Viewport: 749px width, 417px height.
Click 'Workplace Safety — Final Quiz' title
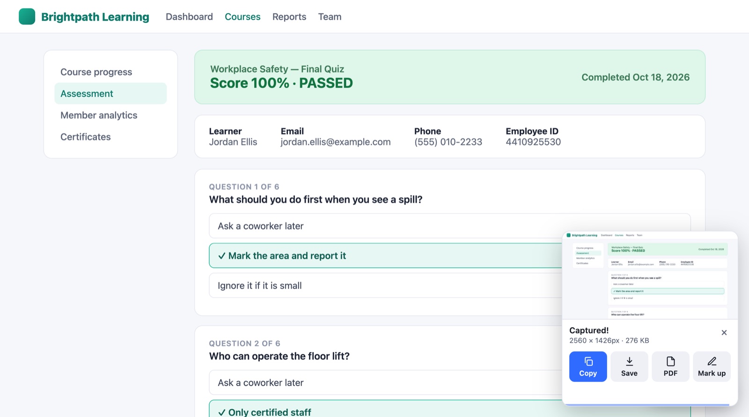(277, 69)
